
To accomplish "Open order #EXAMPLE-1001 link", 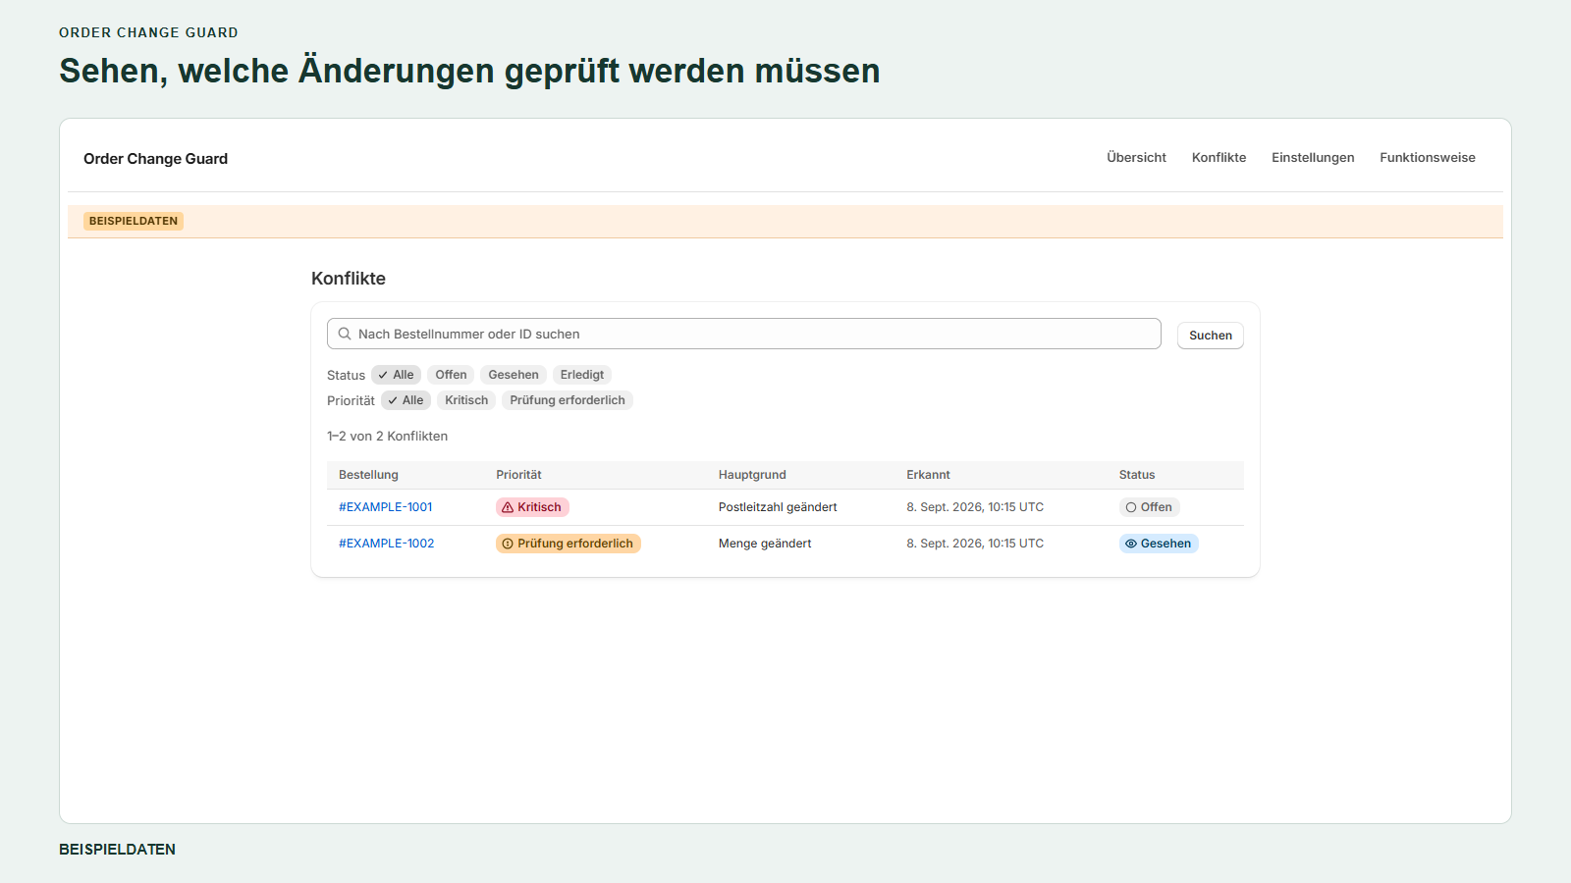I will click(386, 507).
